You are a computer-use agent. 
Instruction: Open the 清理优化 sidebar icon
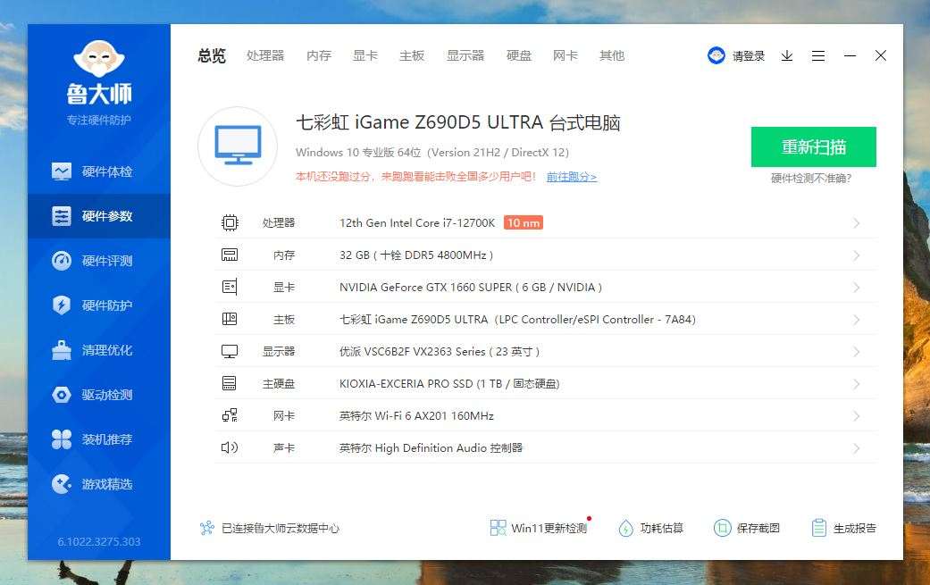[62, 350]
